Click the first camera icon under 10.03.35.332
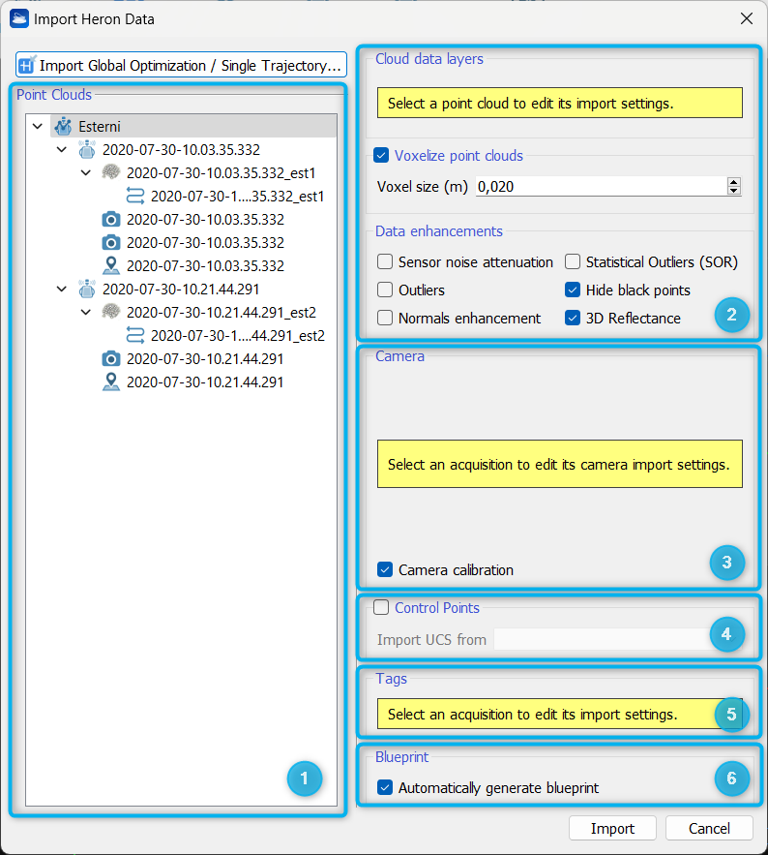The image size is (768, 855). (111, 220)
